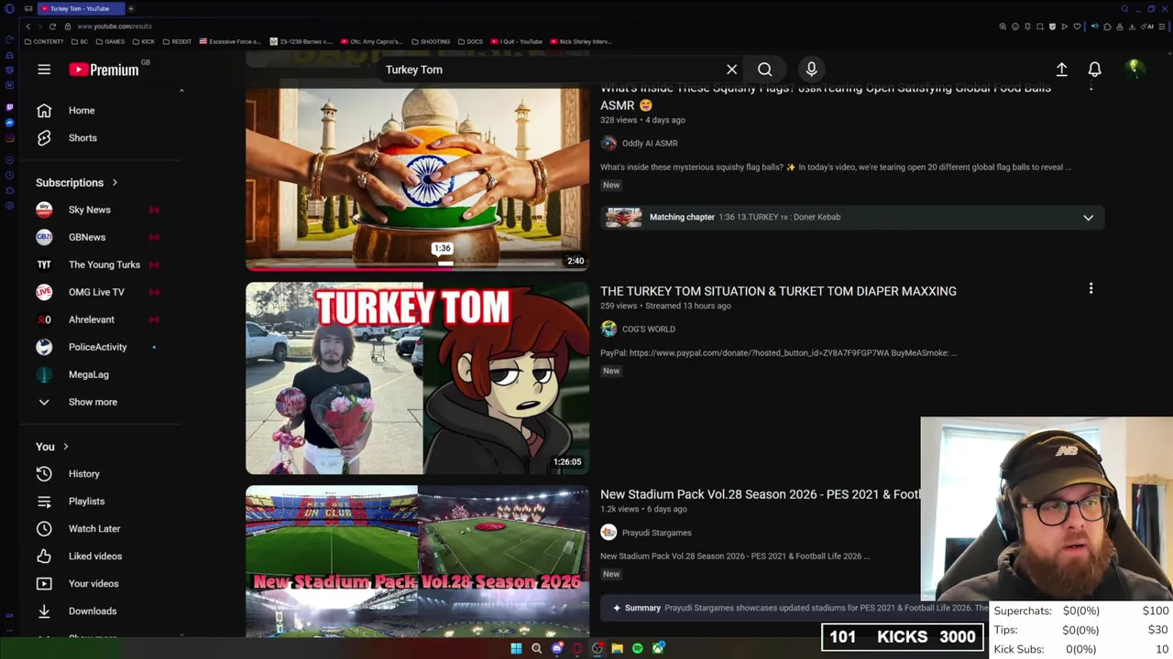Reload the page with refresh icon
This screenshot has width=1173, height=659.
tap(52, 27)
